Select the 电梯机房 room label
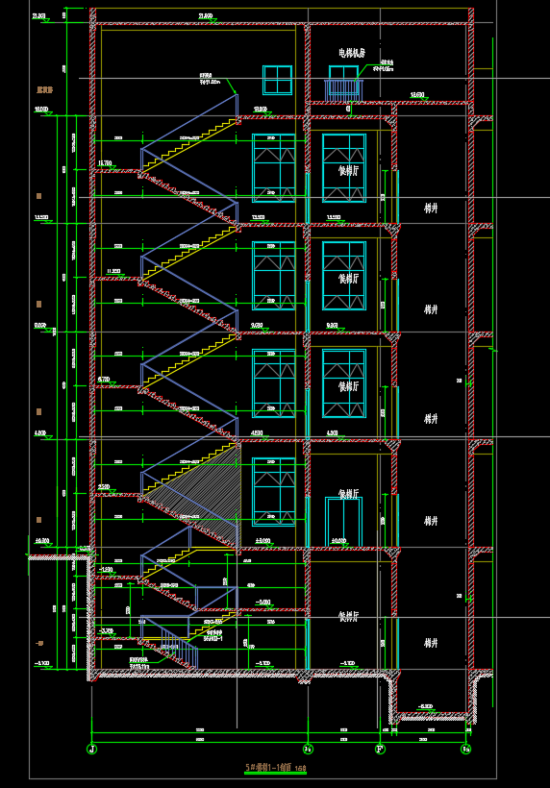The width and height of the screenshot is (550, 788). [351, 53]
